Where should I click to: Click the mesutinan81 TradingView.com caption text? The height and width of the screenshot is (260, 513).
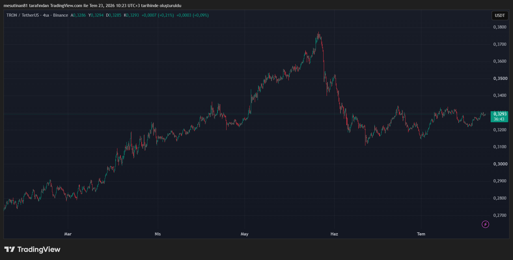click(92, 6)
